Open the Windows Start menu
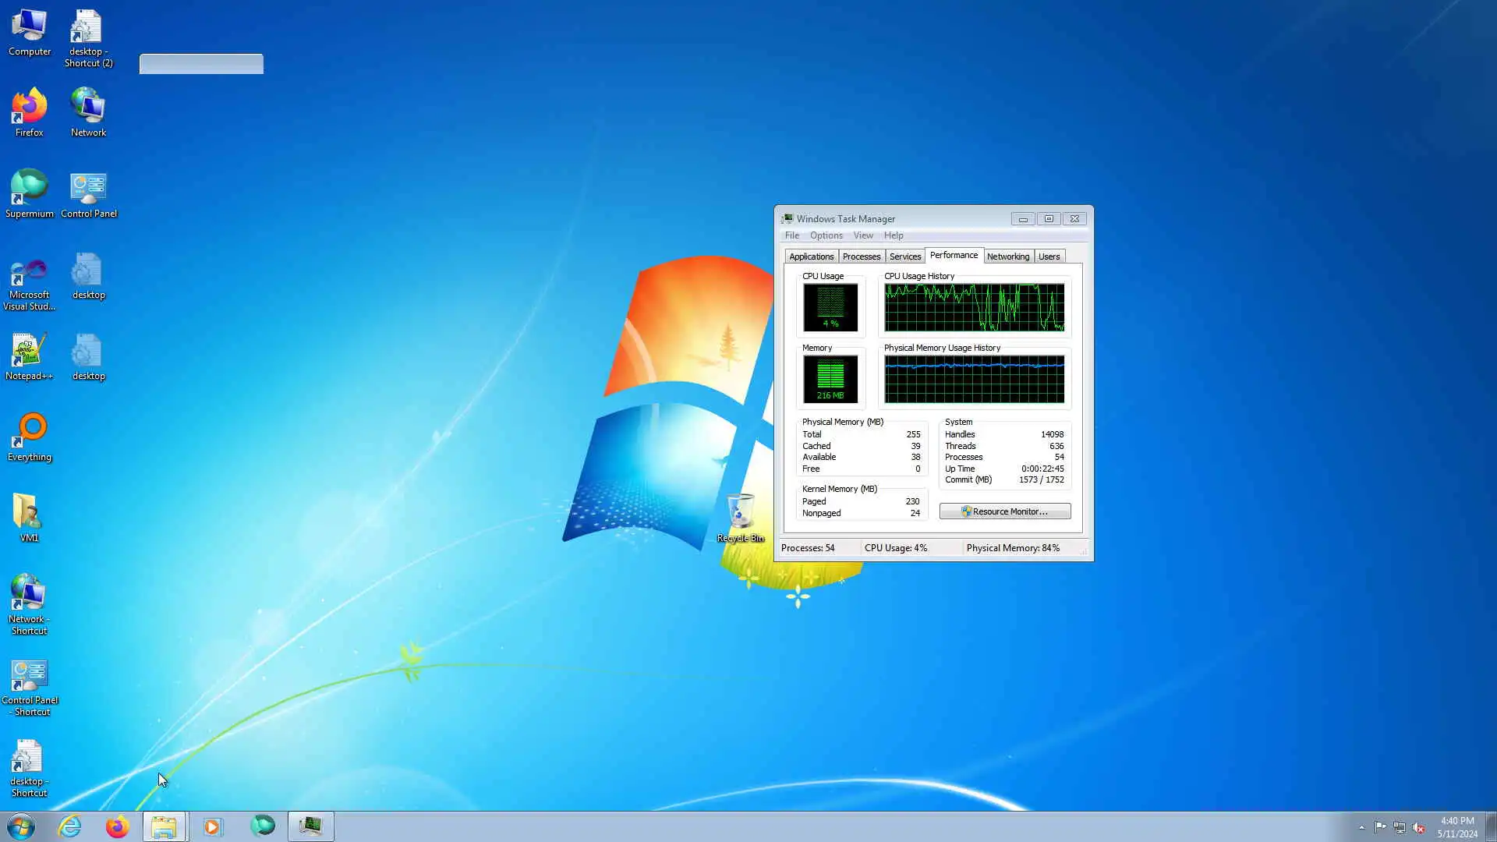The width and height of the screenshot is (1497, 842). (21, 826)
